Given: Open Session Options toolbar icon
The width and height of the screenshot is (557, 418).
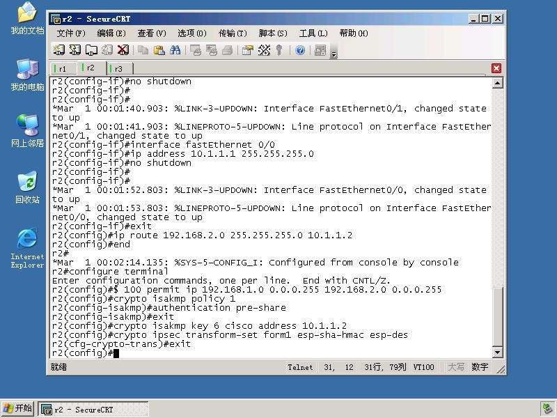Looking at the screenshot, I should pyautogui.click(x=248, y=50).
